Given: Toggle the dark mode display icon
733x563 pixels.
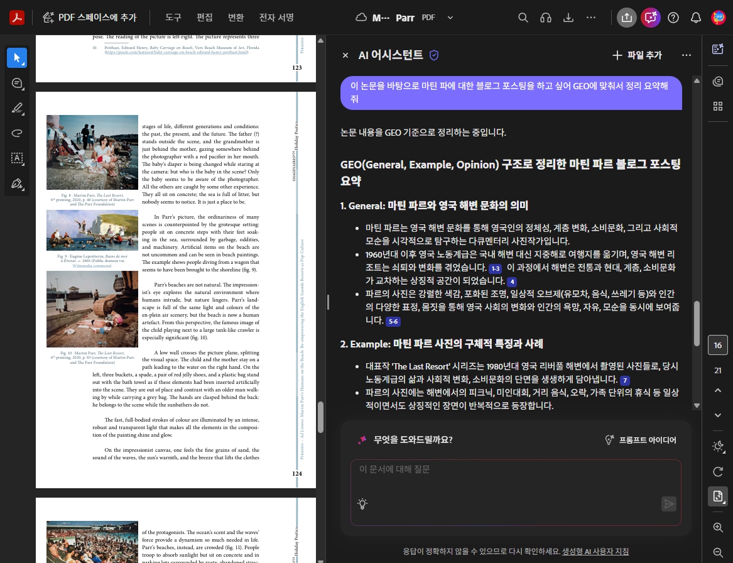Looking at the screenshot, I should (718, 446).
